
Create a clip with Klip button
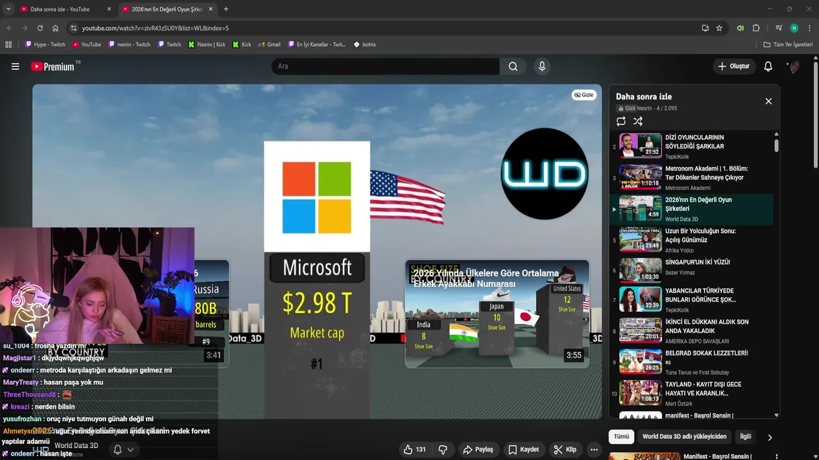[x=565, y=449]
